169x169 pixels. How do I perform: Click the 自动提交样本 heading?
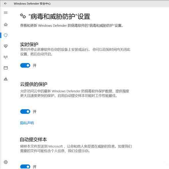coord(33,140)
